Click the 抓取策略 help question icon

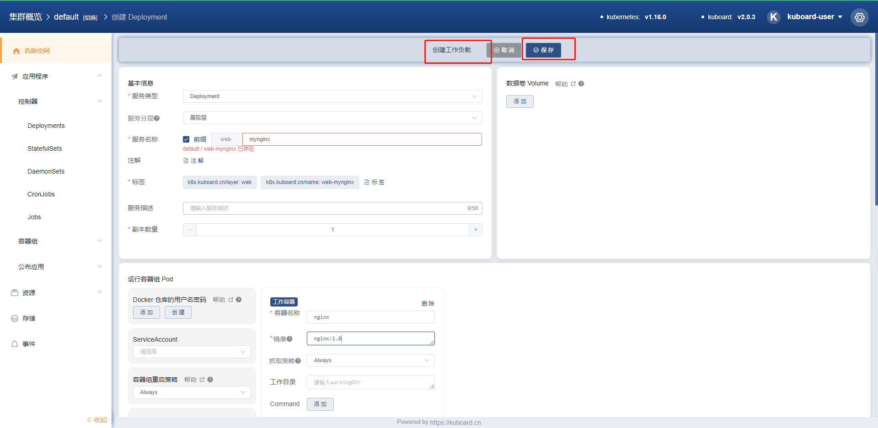coord(298,361)
